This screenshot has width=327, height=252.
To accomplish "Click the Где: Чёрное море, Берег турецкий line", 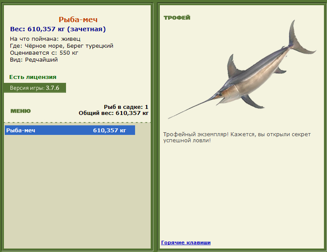I will (x=62, y=46).
